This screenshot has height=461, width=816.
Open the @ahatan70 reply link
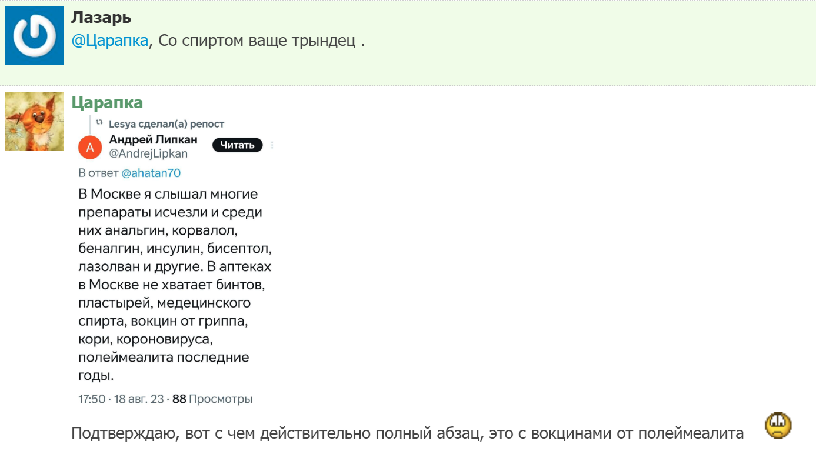pos(151,173)
